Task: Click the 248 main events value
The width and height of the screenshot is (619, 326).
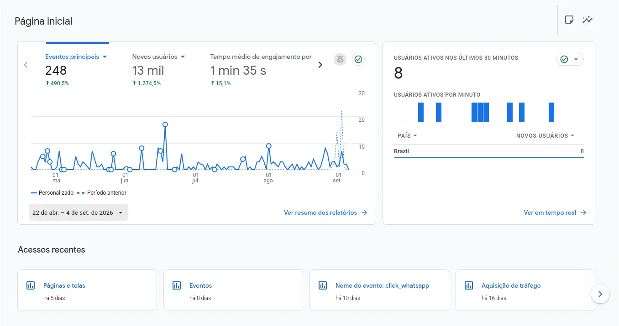Action: point(56,71)
